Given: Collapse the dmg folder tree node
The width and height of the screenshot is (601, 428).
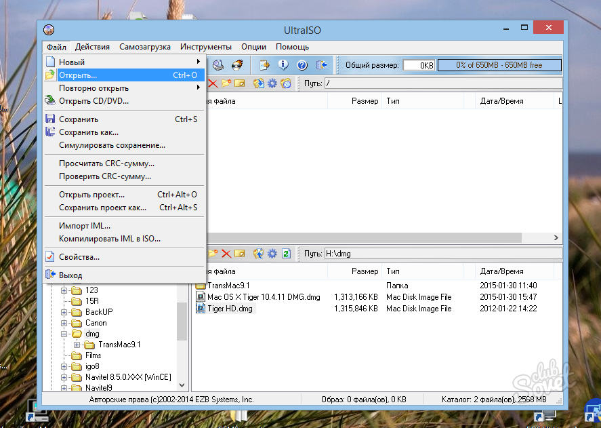Looking at the screenshot, I should 64,334.
